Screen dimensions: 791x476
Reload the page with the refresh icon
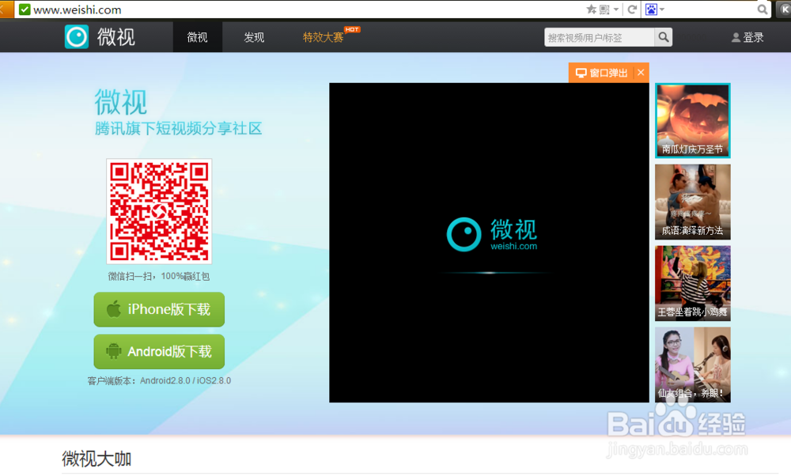tap(632, 9)
